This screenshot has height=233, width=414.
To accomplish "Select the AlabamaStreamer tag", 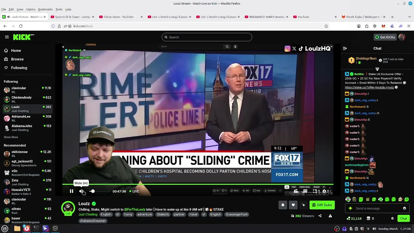I will [93, 221].
